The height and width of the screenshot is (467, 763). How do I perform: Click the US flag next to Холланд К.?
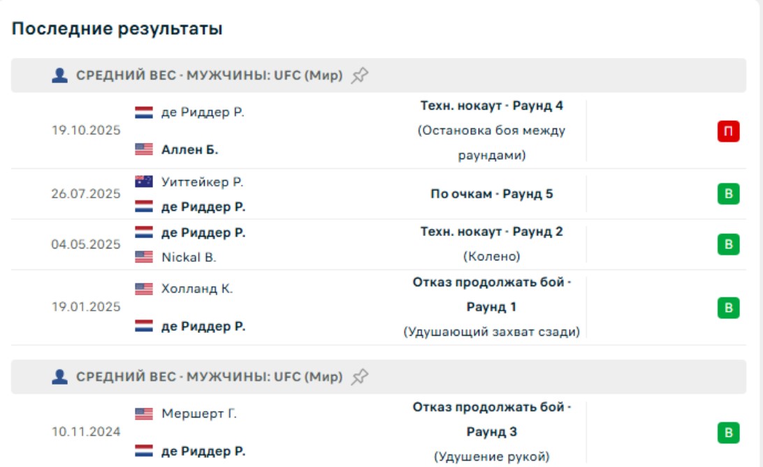[x=144, y=288]
